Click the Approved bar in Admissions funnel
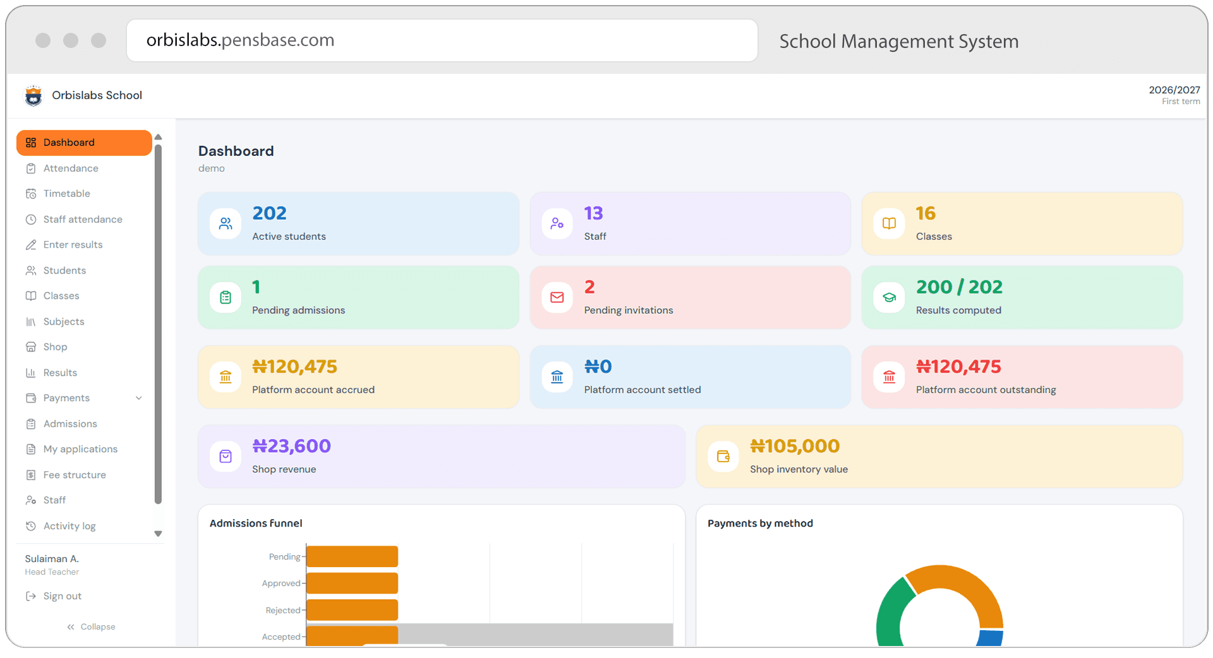The image size is (1213, 658). [352, 583]
